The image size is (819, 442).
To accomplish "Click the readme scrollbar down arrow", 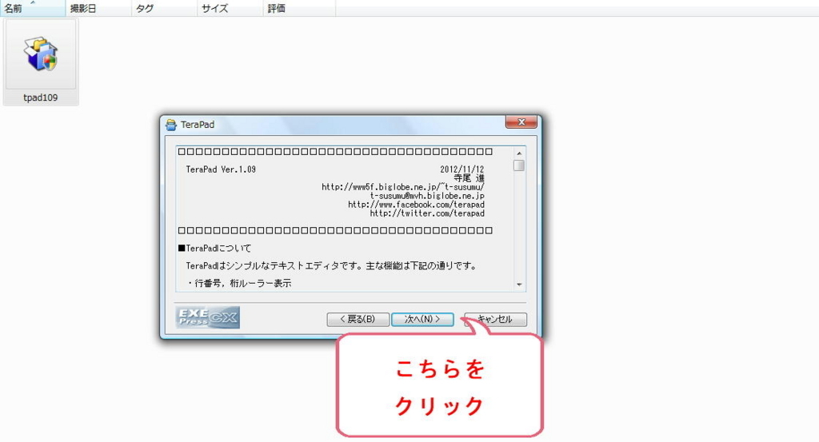I will 519,285.
